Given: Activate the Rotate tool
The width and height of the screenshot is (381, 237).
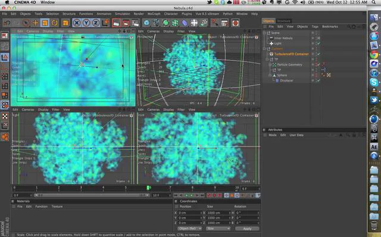Looking at the screenshot, I should pos(54,23).
